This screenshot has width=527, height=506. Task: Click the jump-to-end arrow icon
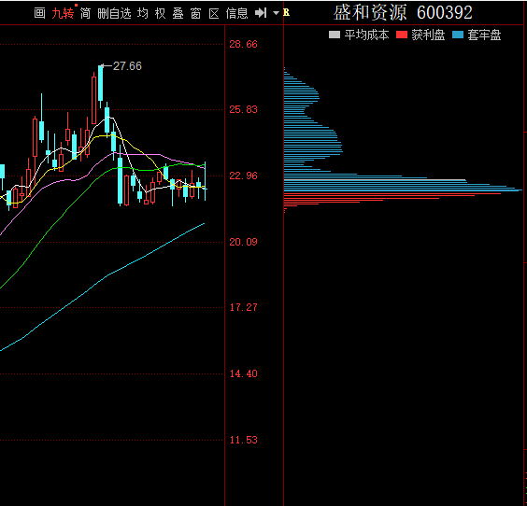tap(261, 13)
